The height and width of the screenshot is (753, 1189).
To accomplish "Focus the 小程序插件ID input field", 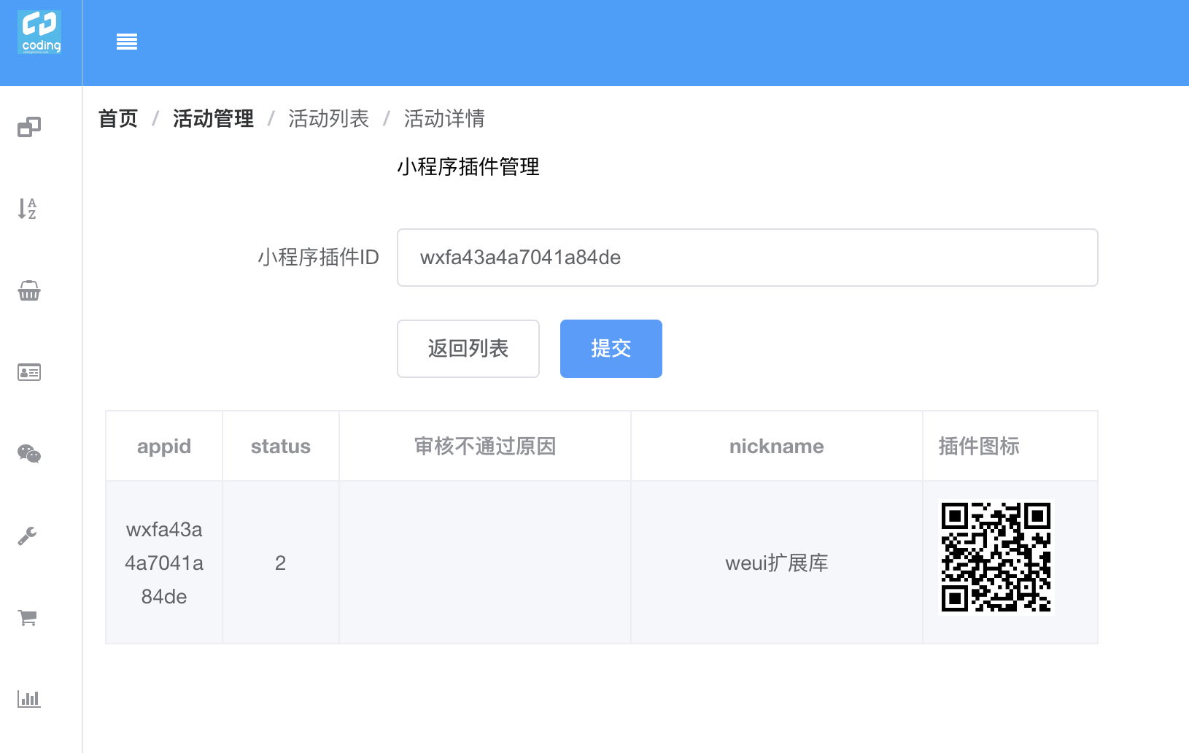I will 747,258.
